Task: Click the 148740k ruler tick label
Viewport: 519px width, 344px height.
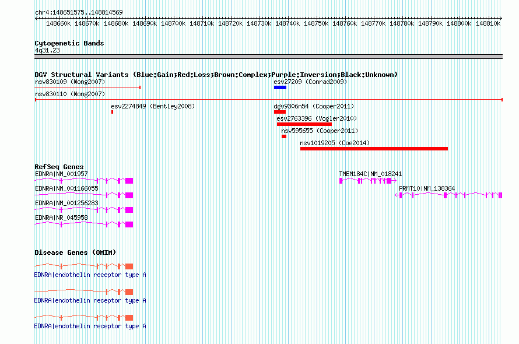Action: [287, 23]
